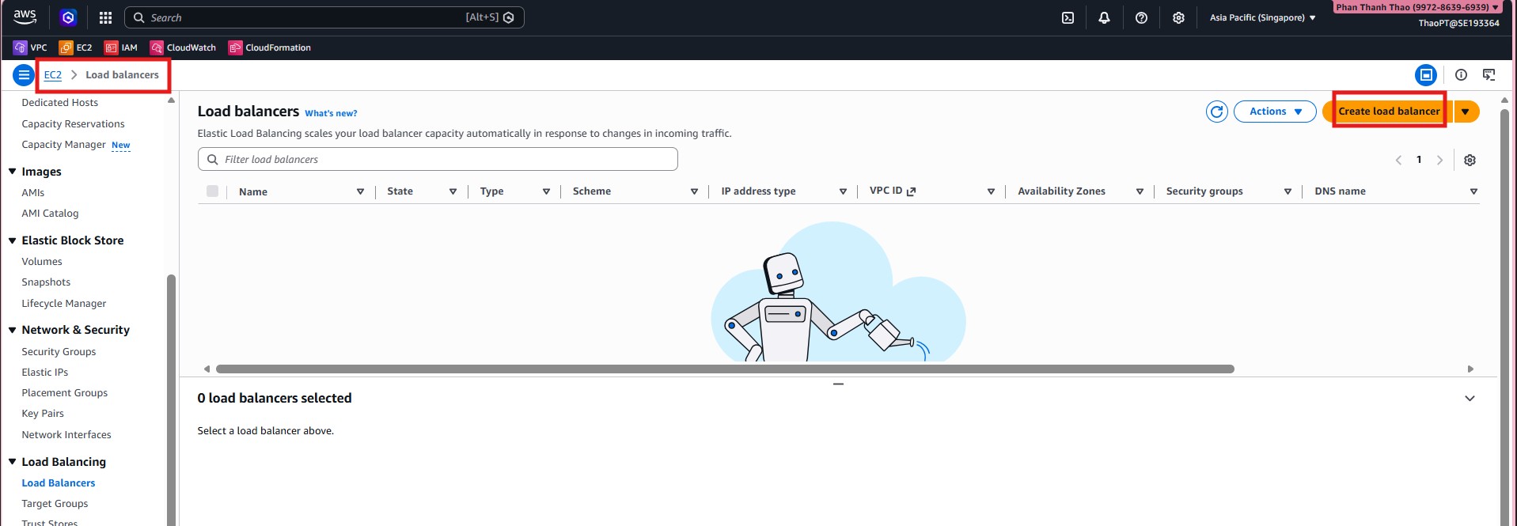1517x526 pixels.
Task: Tick the select-all checkbox in table header
Action: coord(212,191)
